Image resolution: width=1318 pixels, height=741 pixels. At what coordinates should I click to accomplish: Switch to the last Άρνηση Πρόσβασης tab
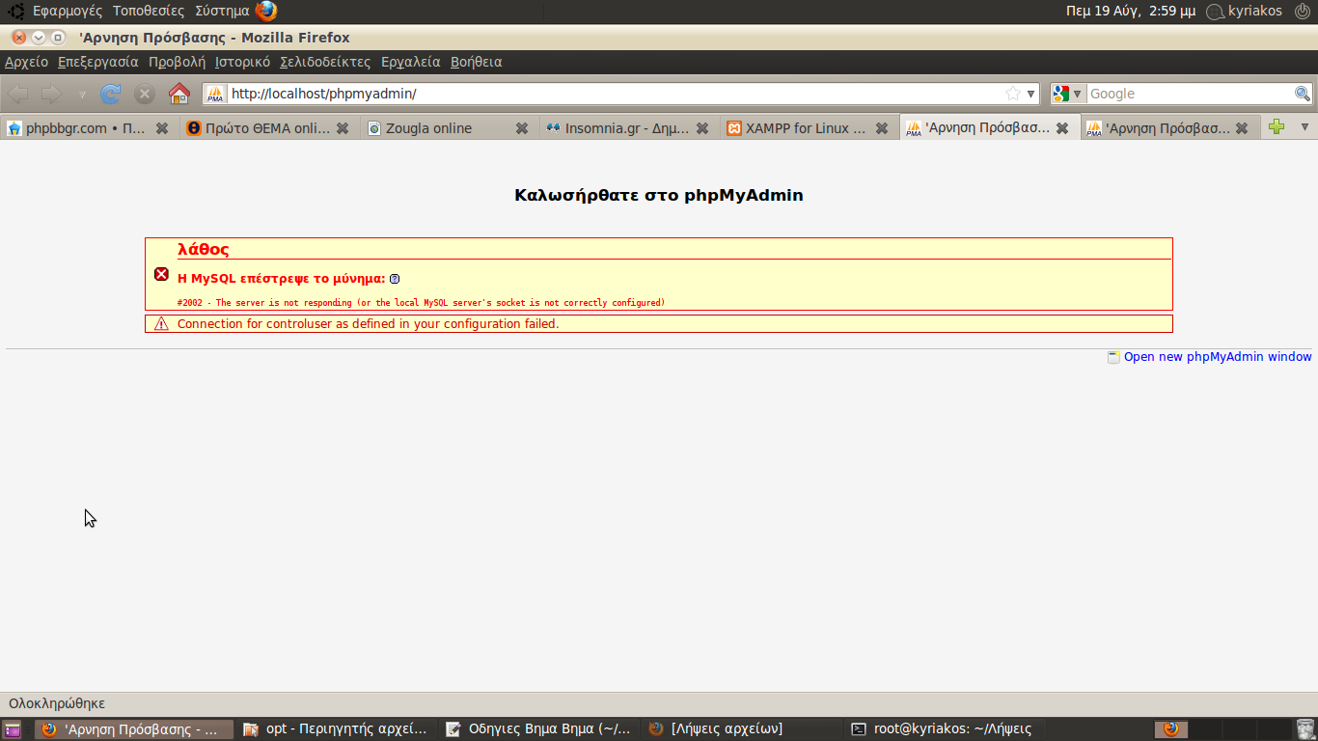[x=1168, y=127]
